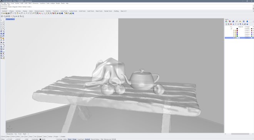Screen dimensions: 254x140
Task: Open the blue Notifications bell panel icon
Action: (247, 22)
